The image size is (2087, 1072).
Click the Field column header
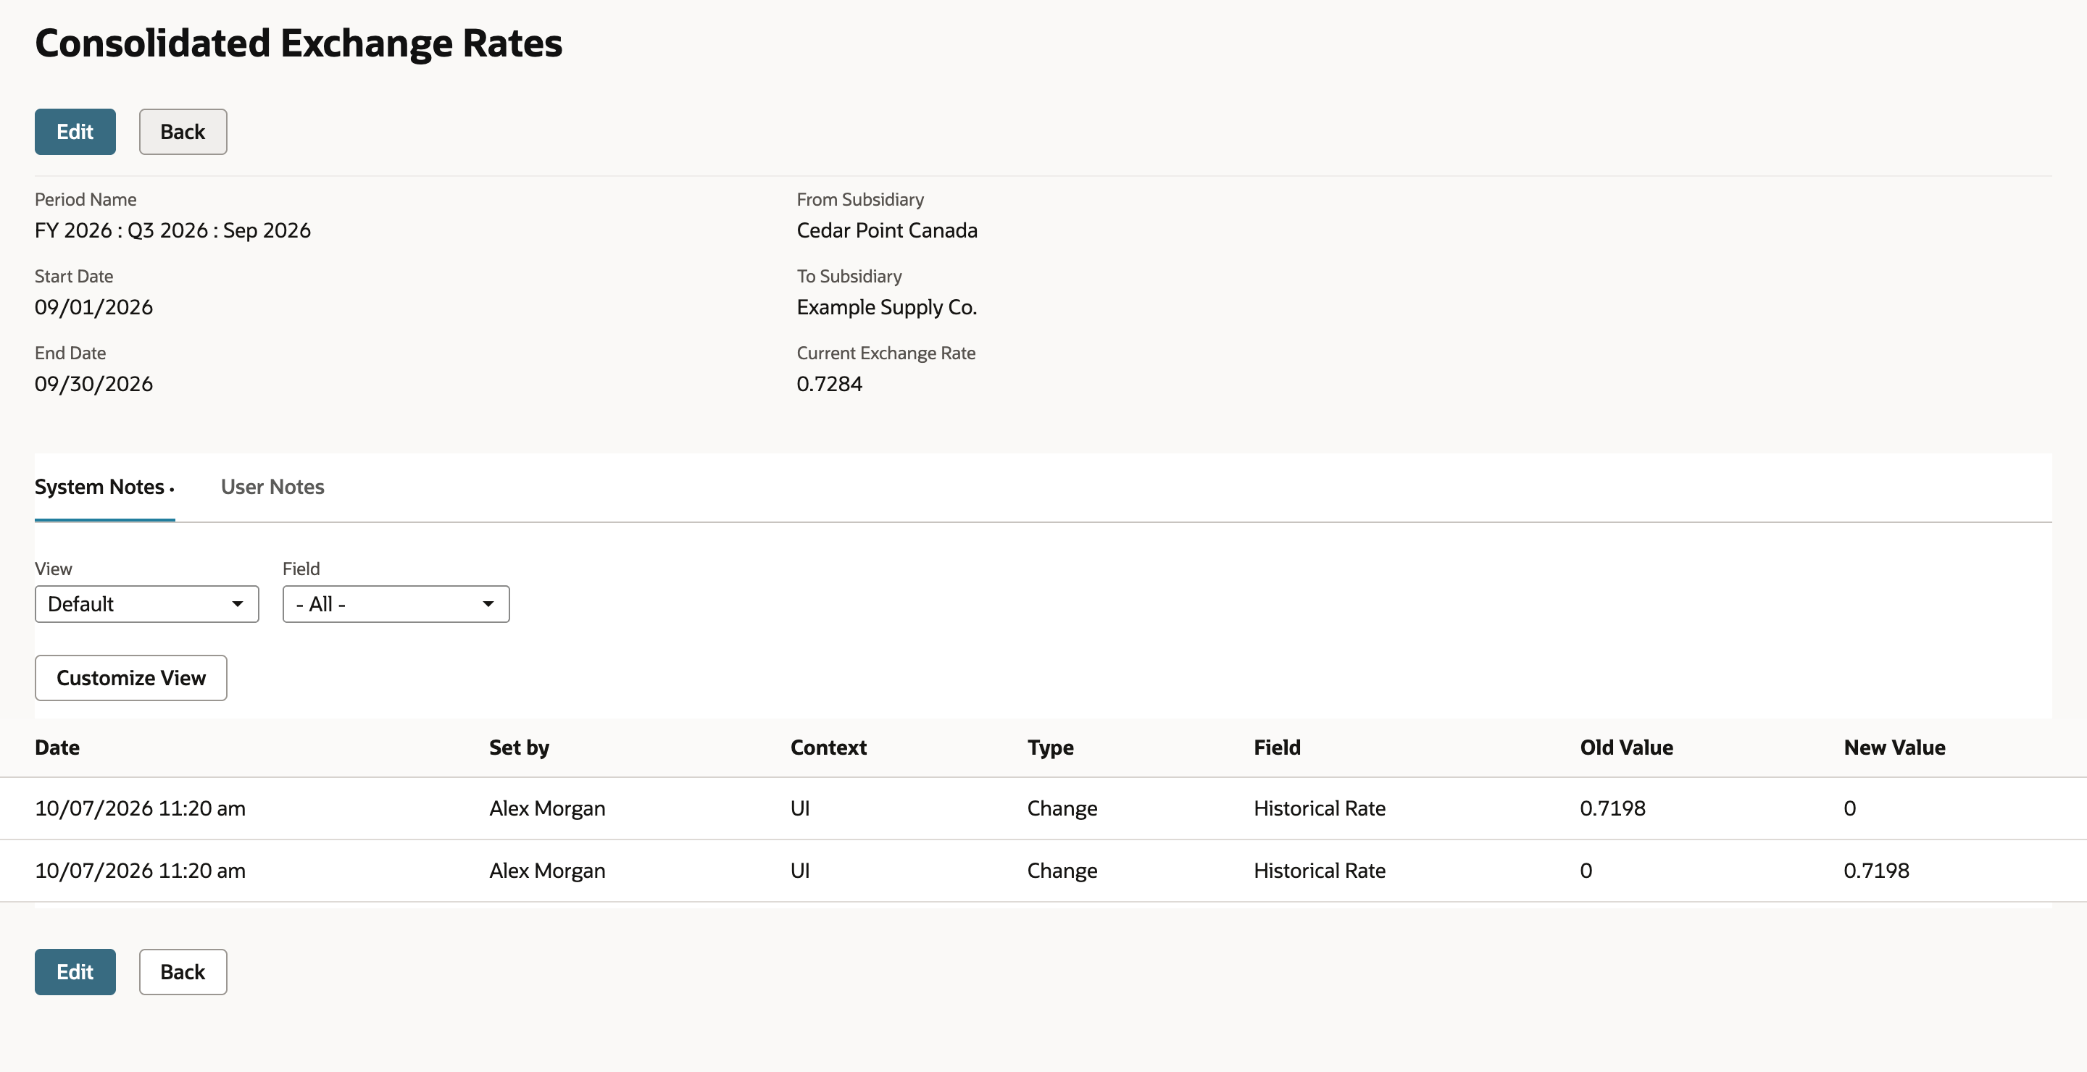[1277, 748]
